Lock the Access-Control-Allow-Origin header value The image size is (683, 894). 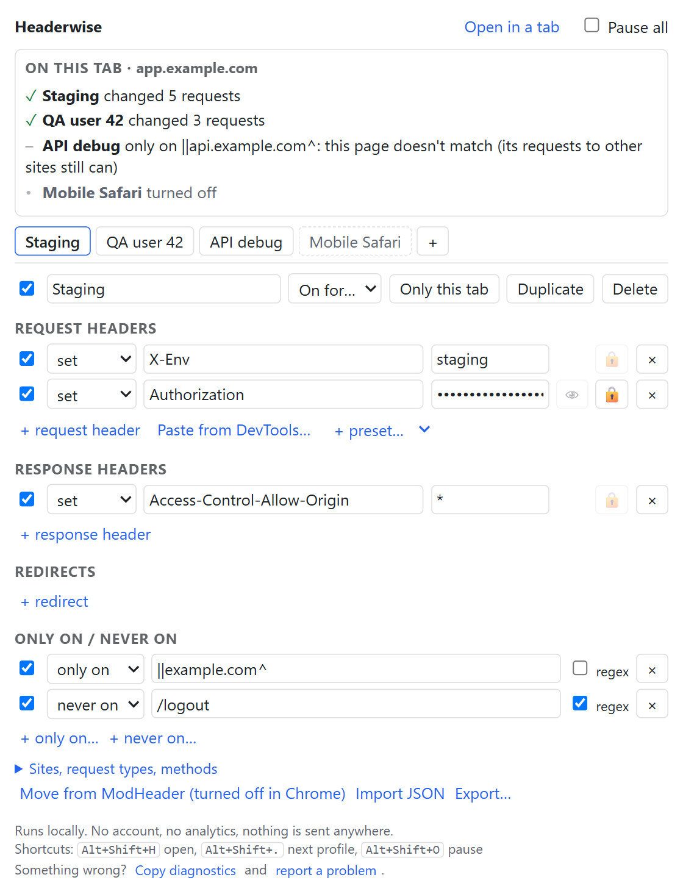(612, 500)
